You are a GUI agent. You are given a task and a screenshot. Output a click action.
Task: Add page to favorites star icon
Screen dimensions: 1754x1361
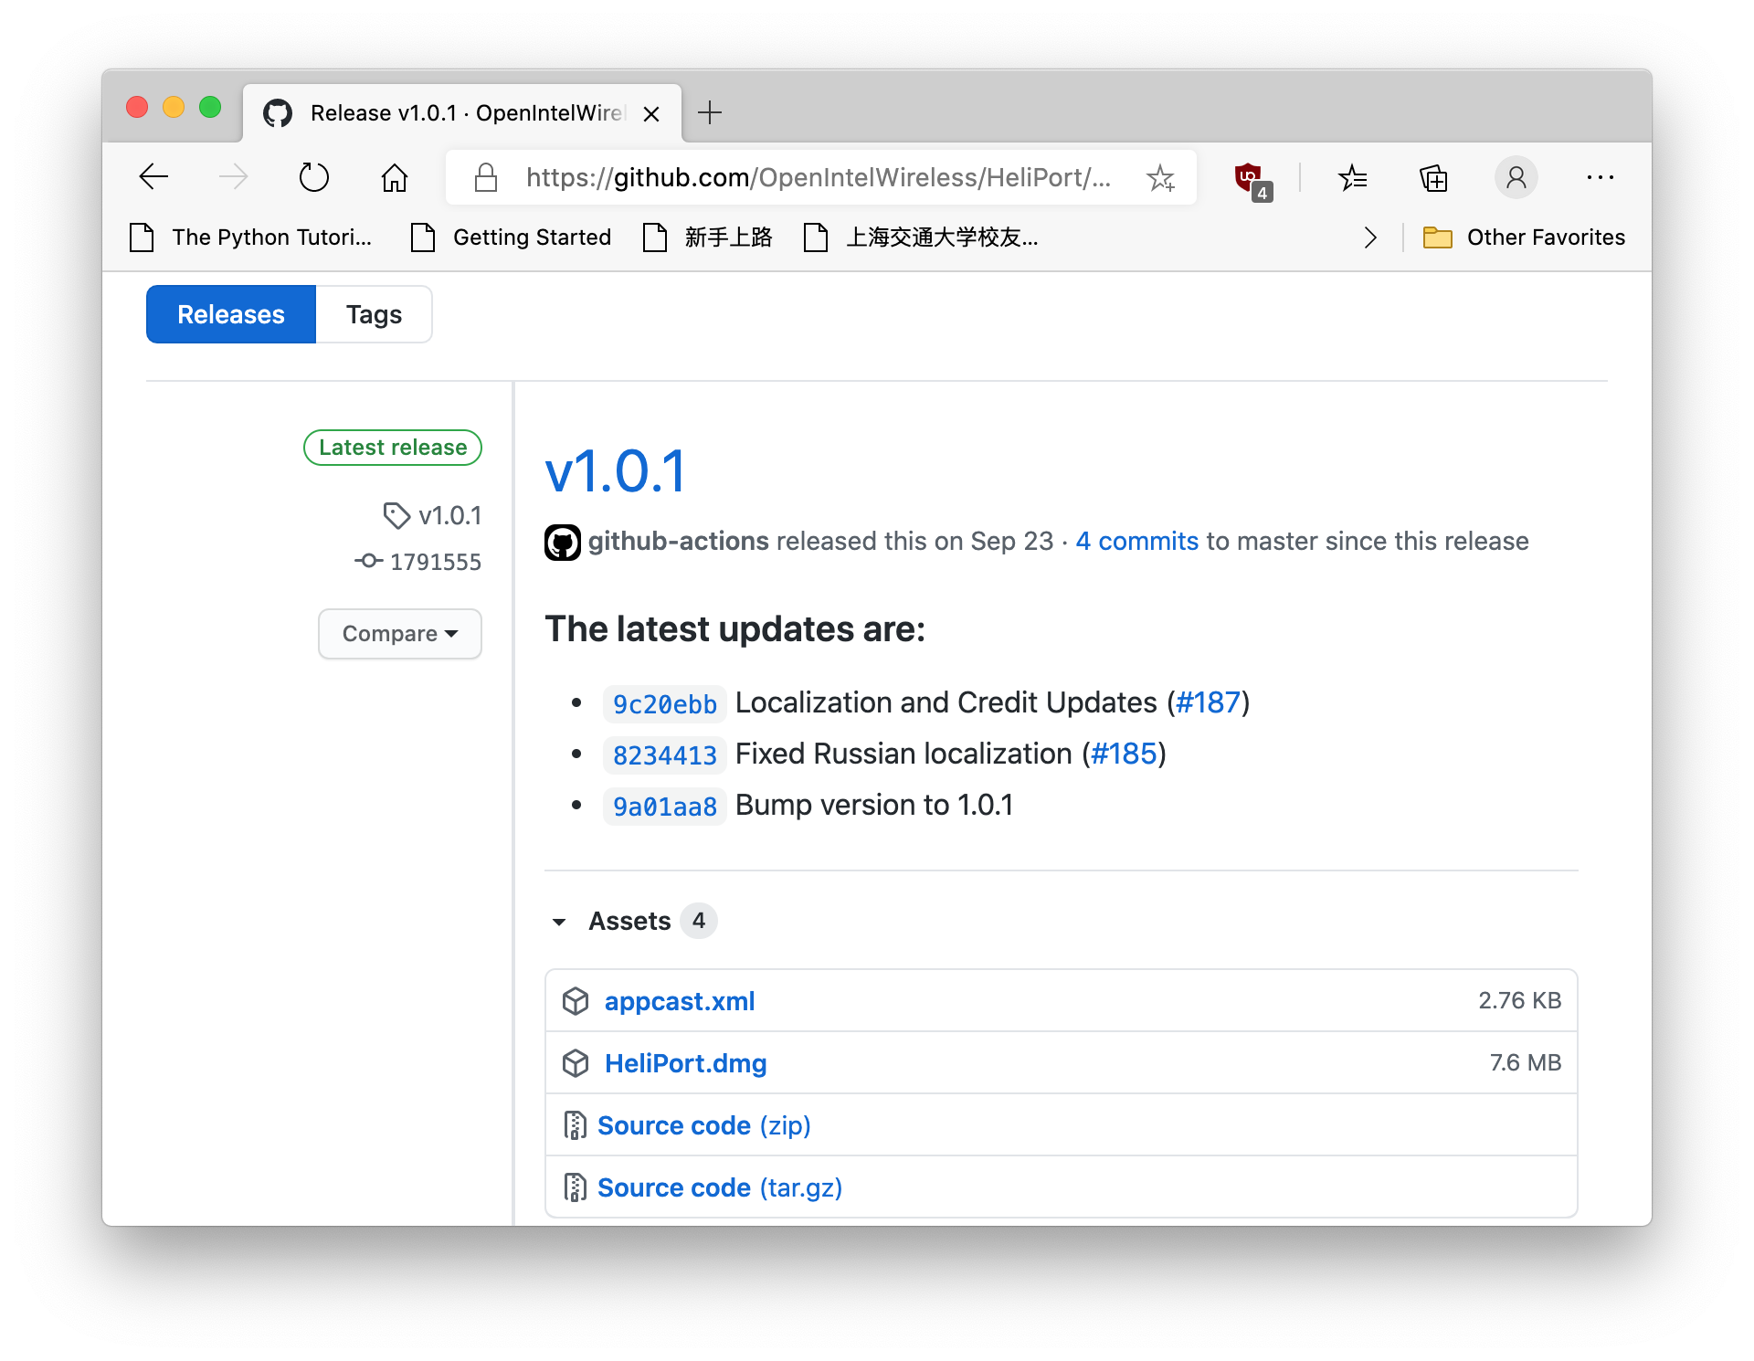click(x=1160, y=177)
